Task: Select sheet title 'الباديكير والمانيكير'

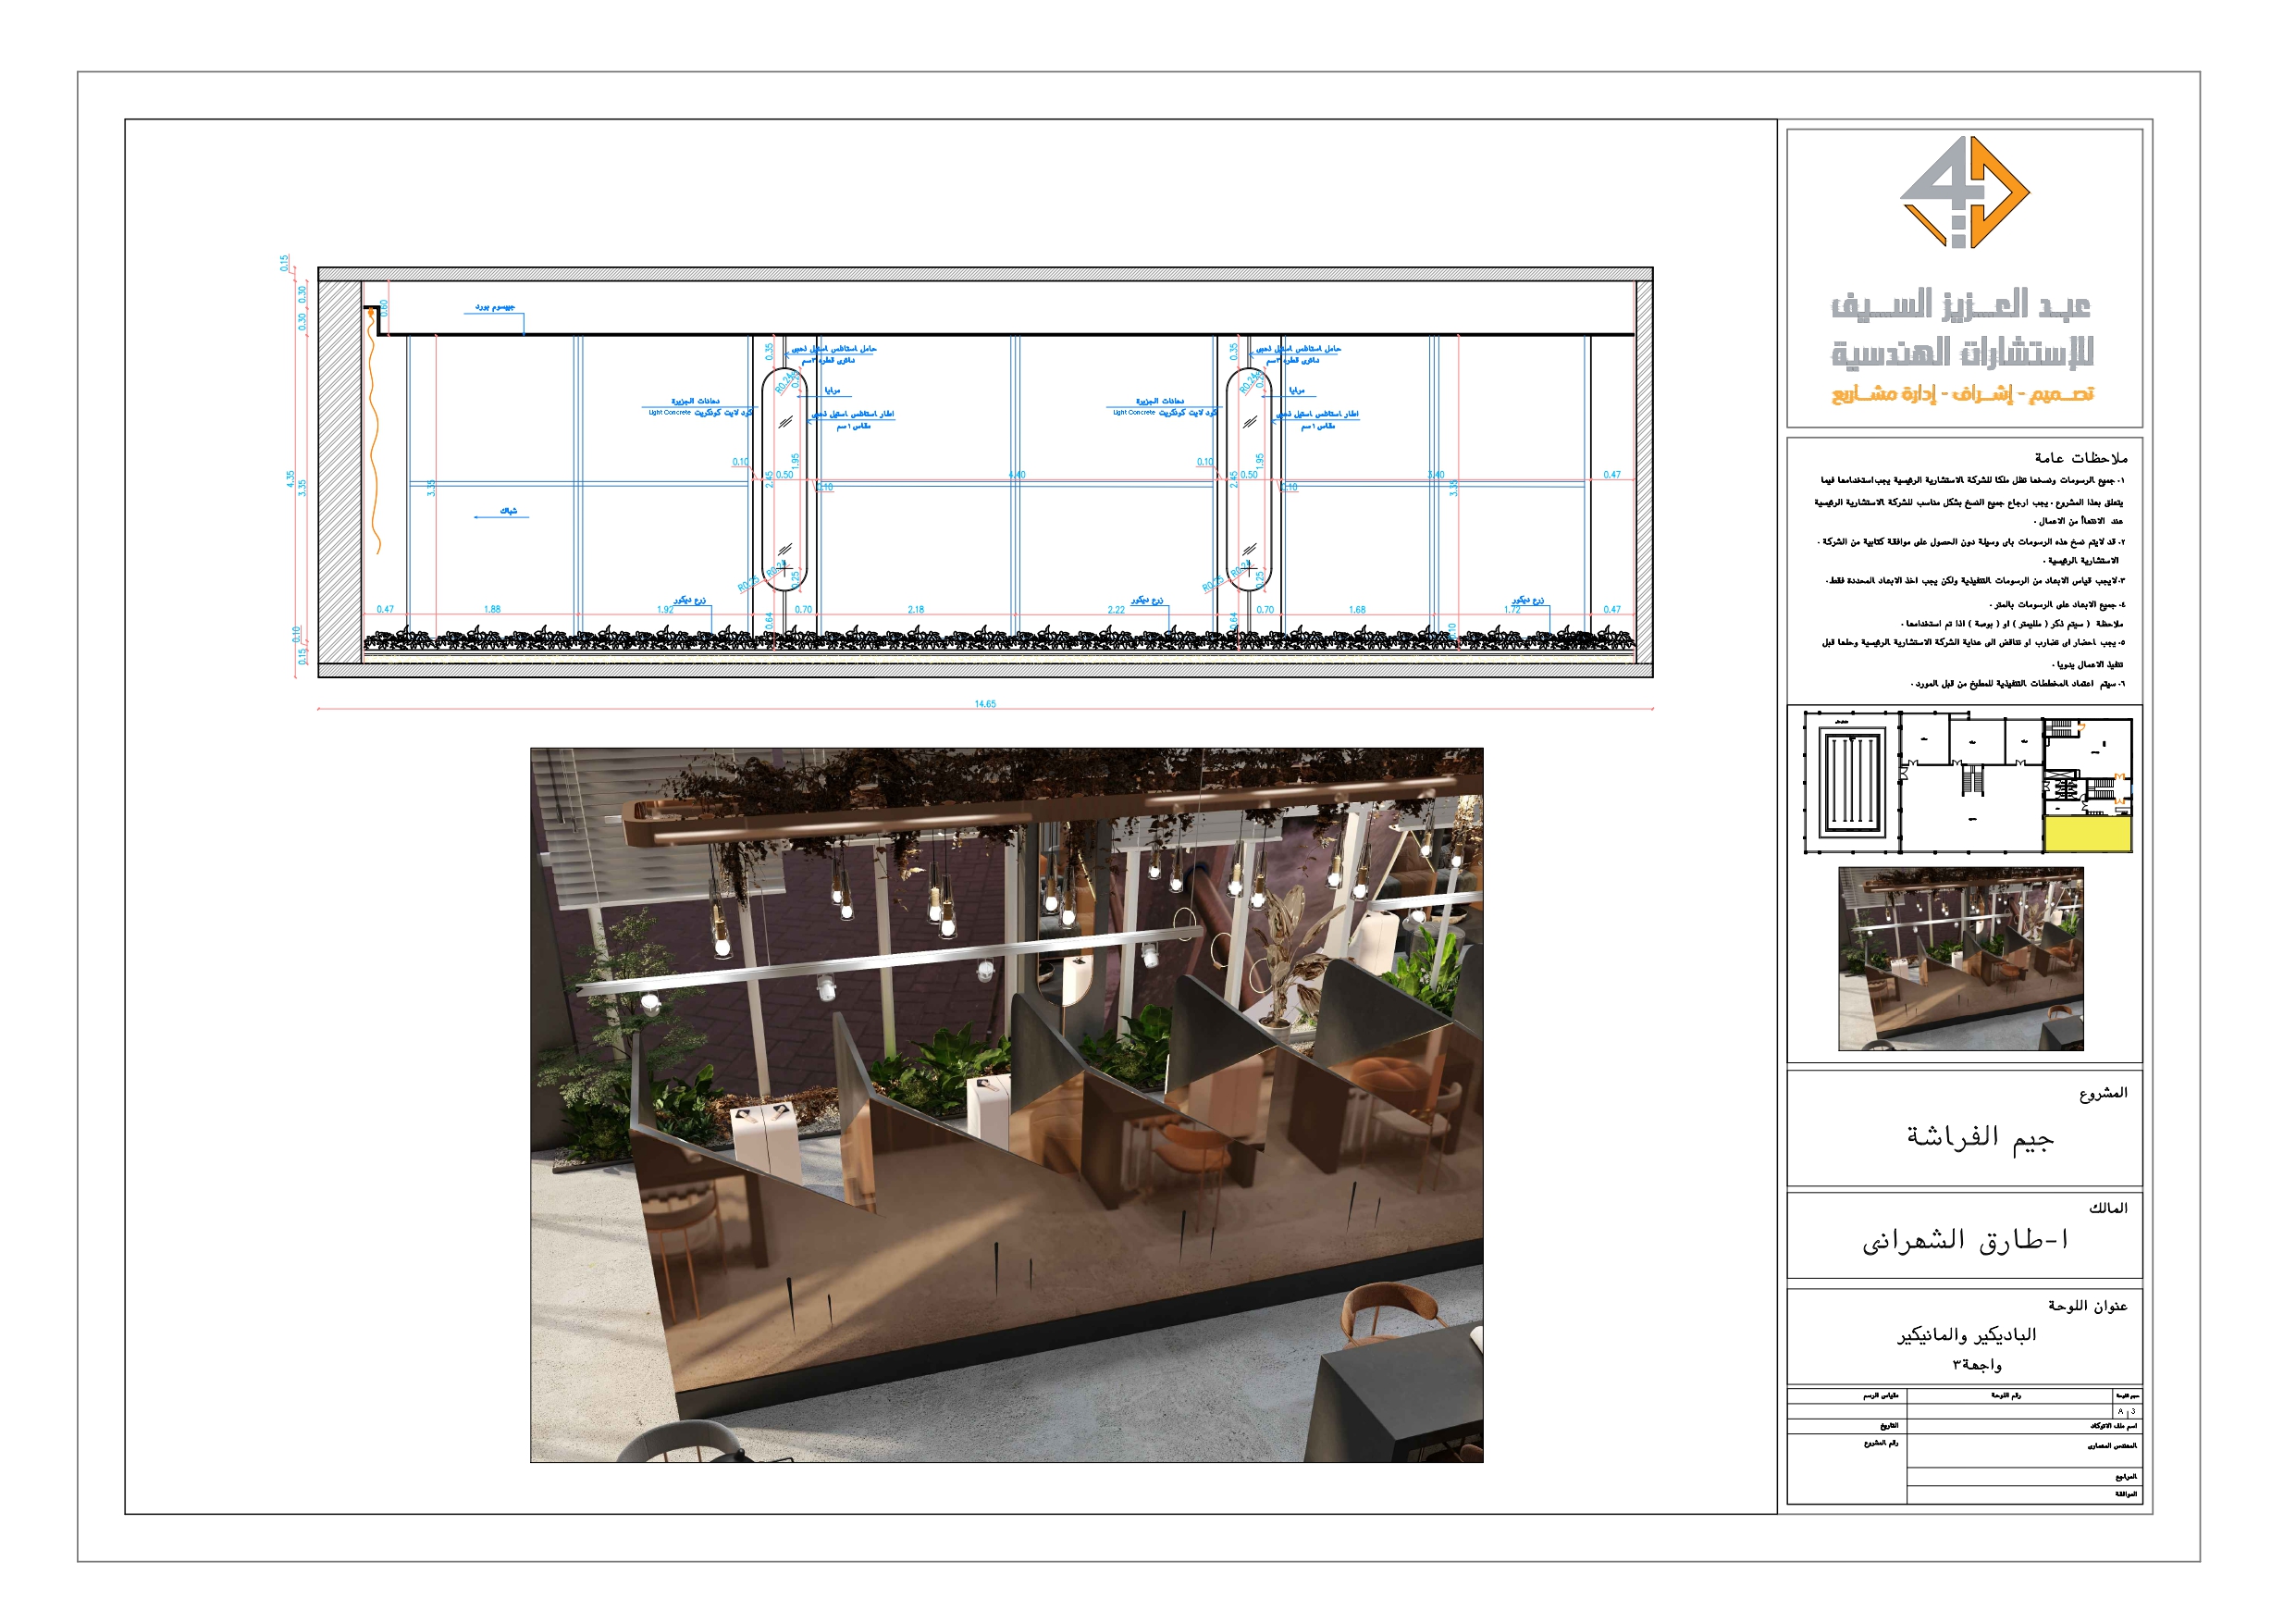Action: point(1966,1334)
